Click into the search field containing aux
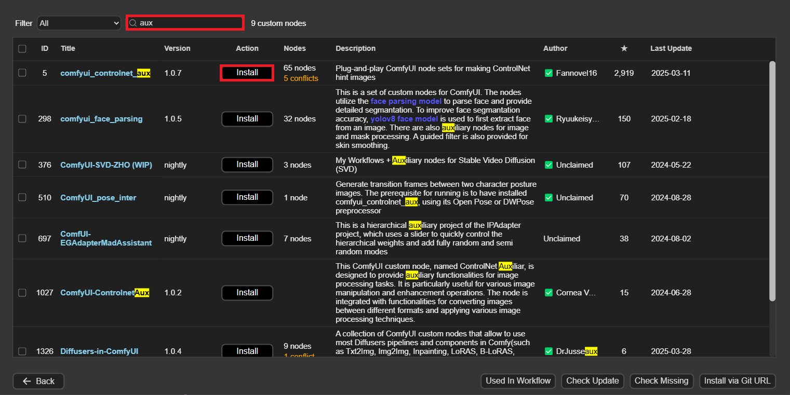This screenshot has width=790, height=395. [190, 23]
